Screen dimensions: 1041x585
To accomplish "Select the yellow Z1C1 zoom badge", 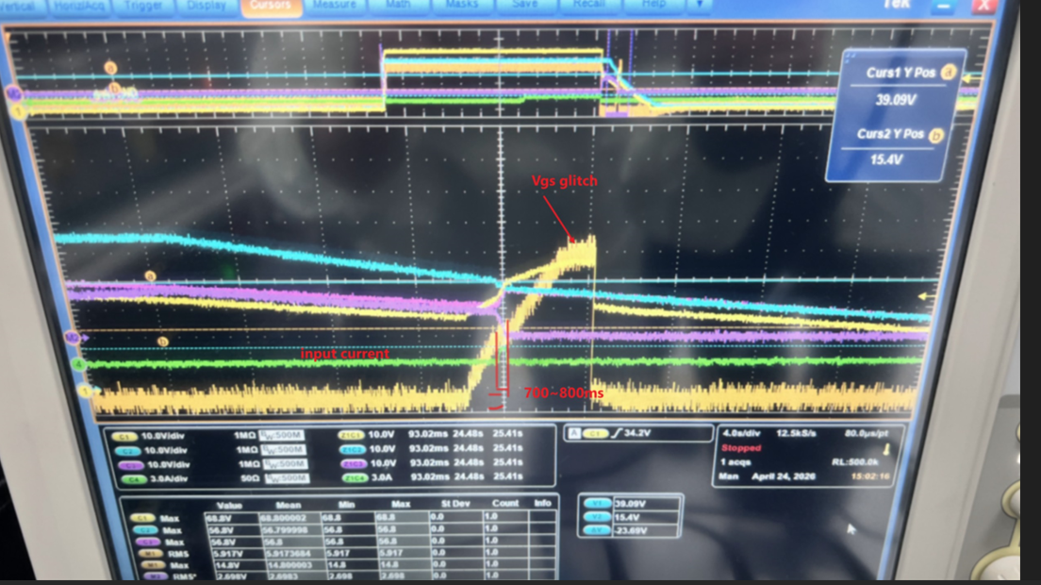I will coord(351,435).
